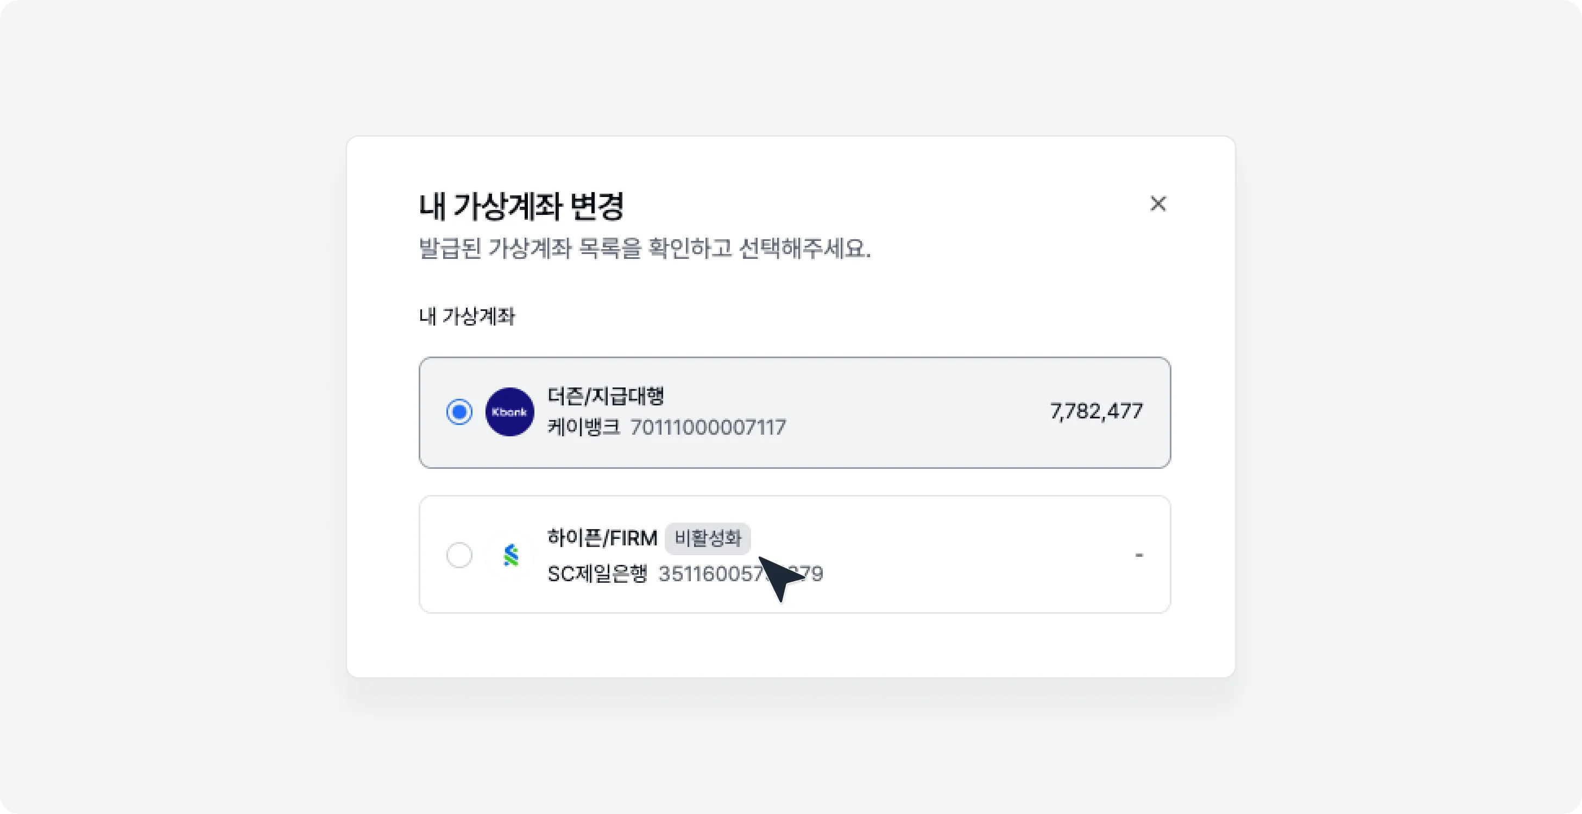Screen dimensions: 1582x814
Task: Click the SC제일은행 logo icon
Action: tap(511, 555)
